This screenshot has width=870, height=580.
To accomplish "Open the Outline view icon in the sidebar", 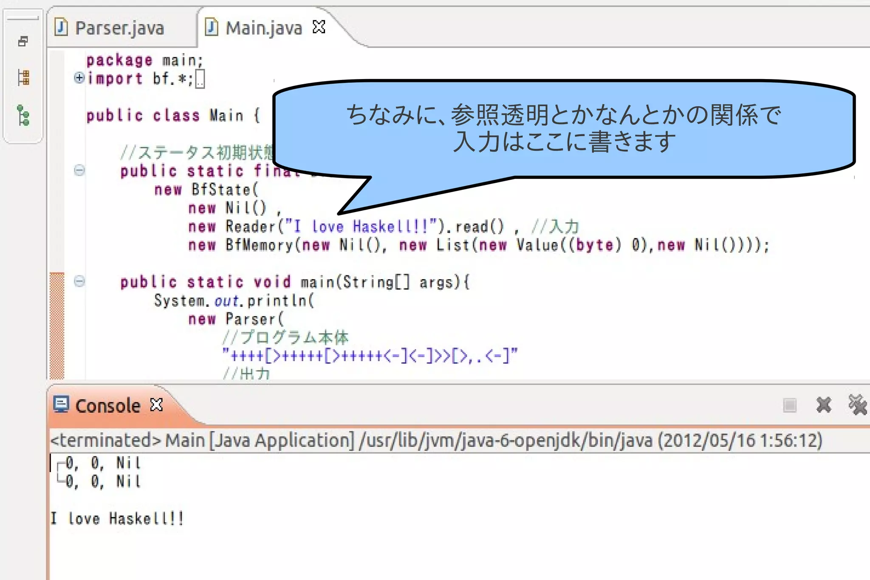I will point(23,78).
